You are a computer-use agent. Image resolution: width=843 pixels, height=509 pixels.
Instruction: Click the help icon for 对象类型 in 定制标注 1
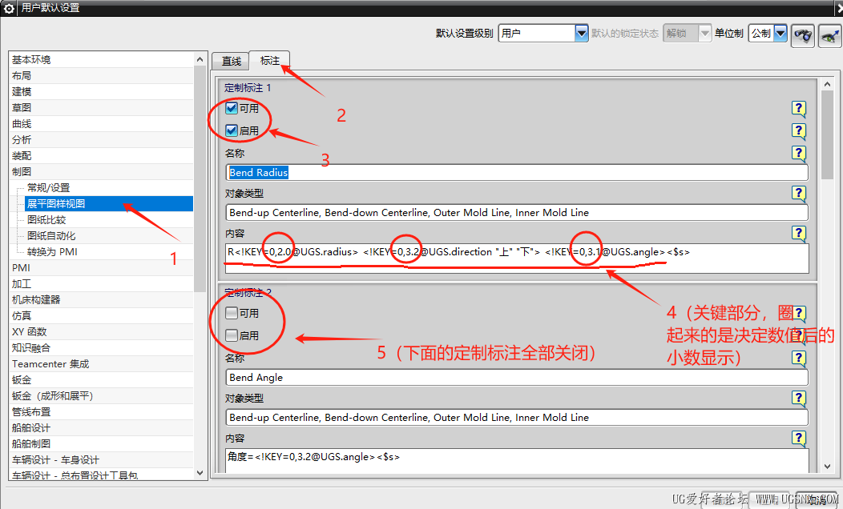pyautogui.click(x=798, y=194)
